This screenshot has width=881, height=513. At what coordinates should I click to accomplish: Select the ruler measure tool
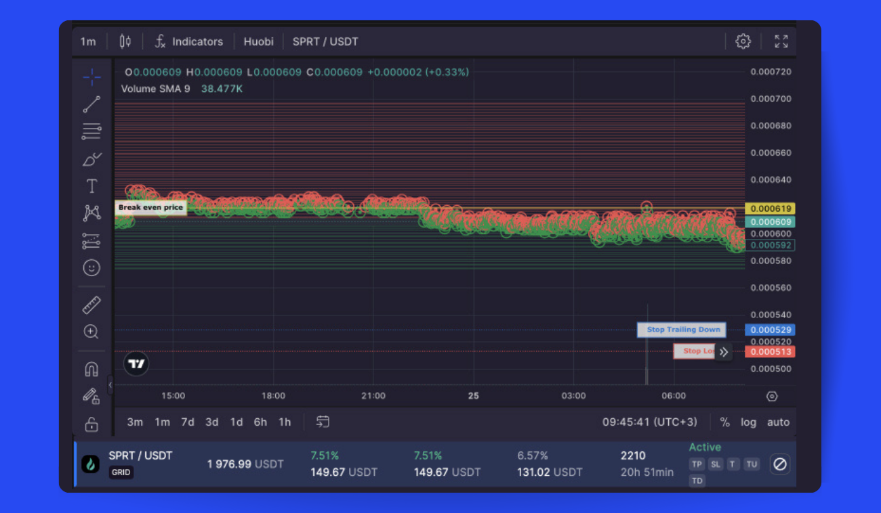point(92,305)
